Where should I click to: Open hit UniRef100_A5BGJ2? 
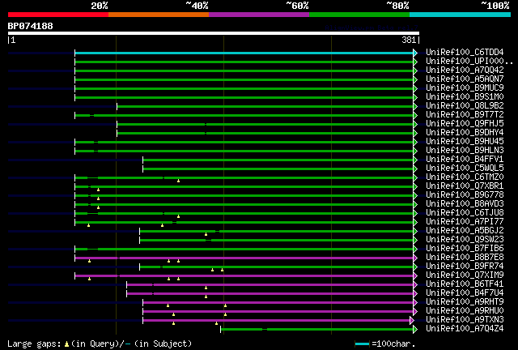[465, 231]
